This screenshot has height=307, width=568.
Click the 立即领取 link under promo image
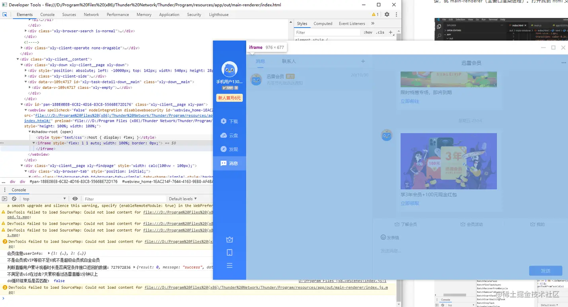point(410,203)
